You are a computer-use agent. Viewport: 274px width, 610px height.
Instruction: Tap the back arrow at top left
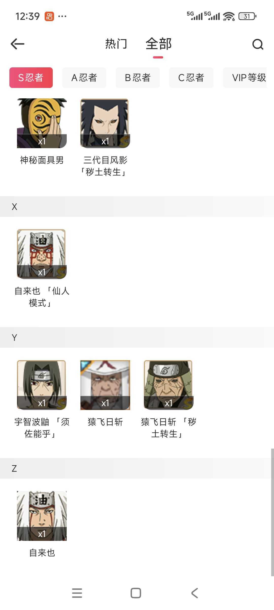pos(18,44)
